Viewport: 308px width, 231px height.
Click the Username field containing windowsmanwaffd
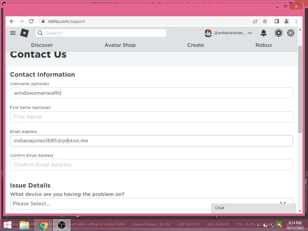click(x=152, y=93)
